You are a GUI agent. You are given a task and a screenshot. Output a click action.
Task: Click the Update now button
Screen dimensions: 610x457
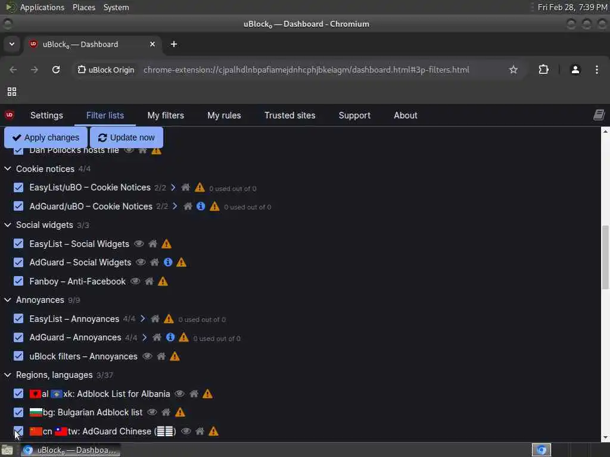(126, 137)
